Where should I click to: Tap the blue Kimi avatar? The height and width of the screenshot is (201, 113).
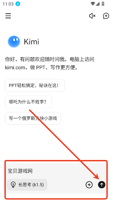(14, 42)
